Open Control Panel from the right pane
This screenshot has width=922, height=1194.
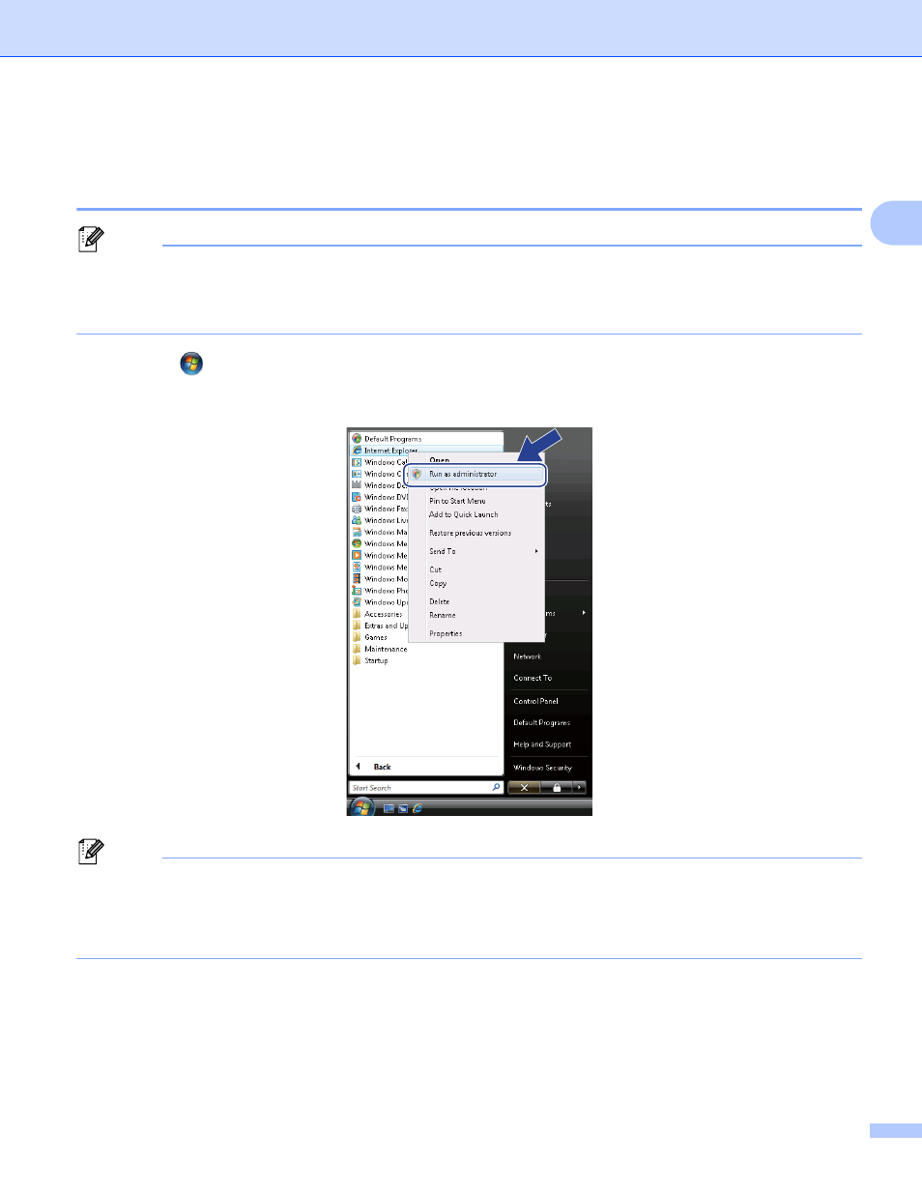[535, 701]
